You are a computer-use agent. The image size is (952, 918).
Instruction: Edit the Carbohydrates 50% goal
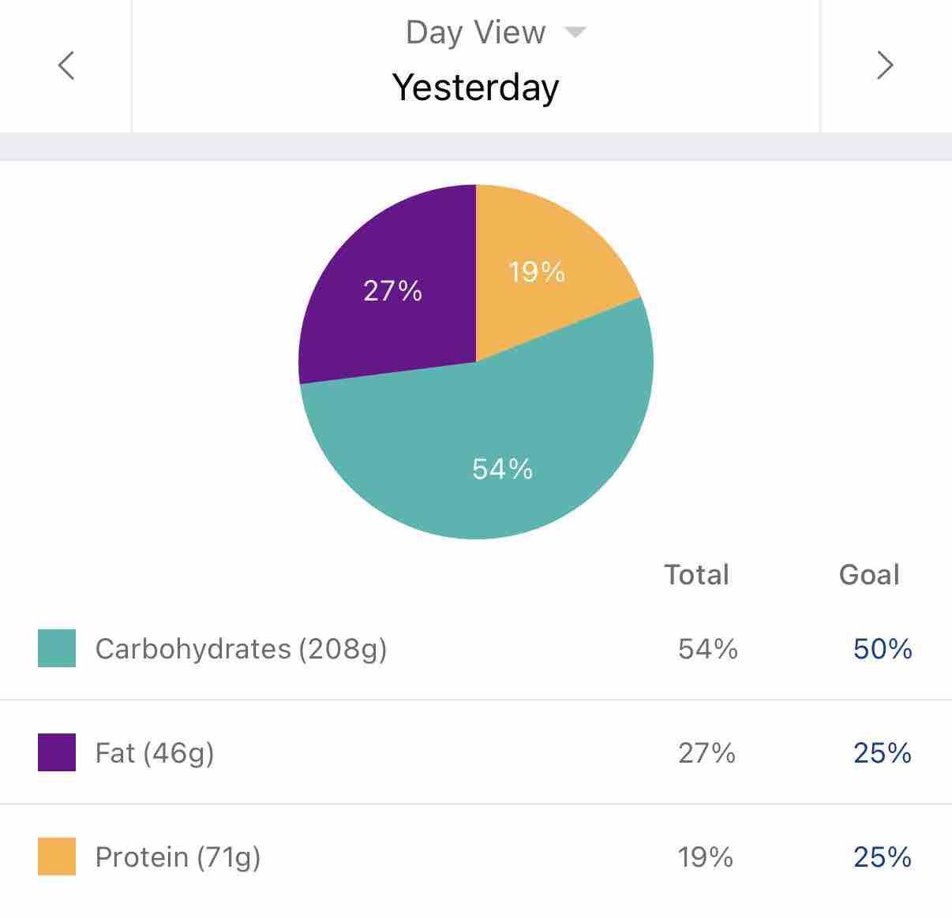tap(883, 649)
